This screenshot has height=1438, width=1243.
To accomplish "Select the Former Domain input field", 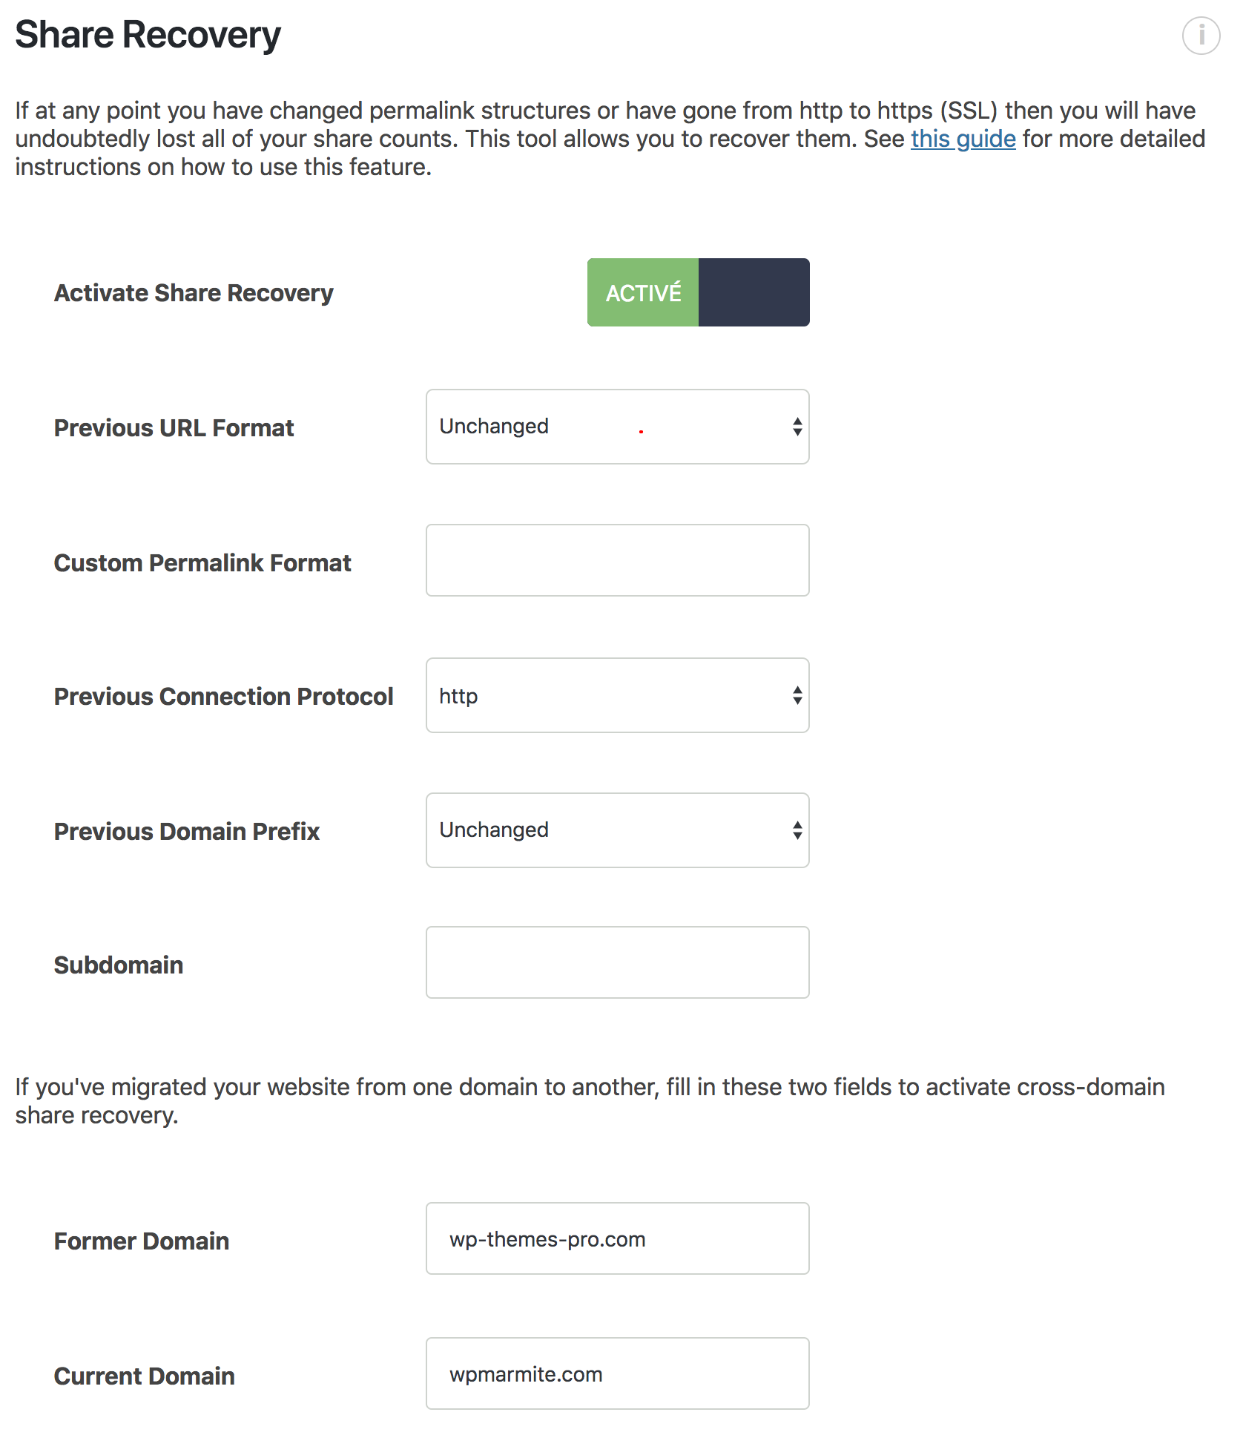I will click(x=617, y=1238).
